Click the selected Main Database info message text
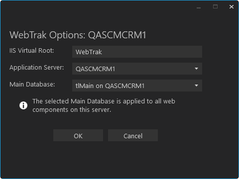This screenshot has width=239, height=179. click(x=104, y=105)
